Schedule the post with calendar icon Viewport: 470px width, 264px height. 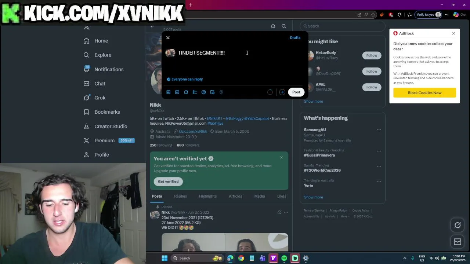[x=212, y=92]
